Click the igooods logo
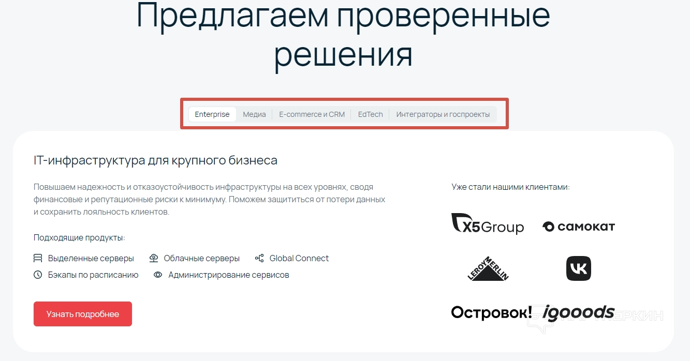This screenshot has height=361, width=690. pos(579,313)
